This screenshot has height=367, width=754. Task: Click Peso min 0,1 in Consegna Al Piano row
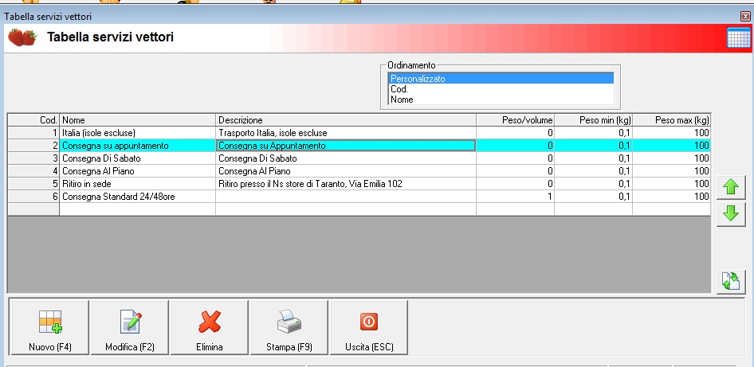tap(593, 171)
